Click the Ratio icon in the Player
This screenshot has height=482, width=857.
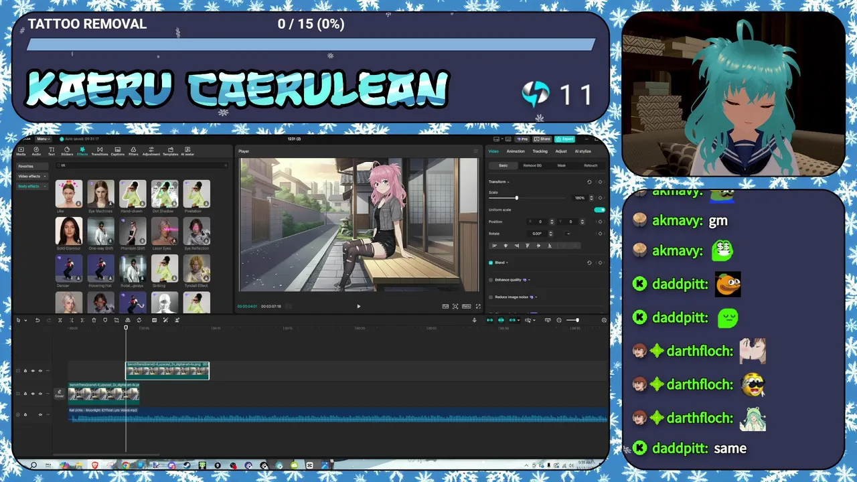[467, 307]
